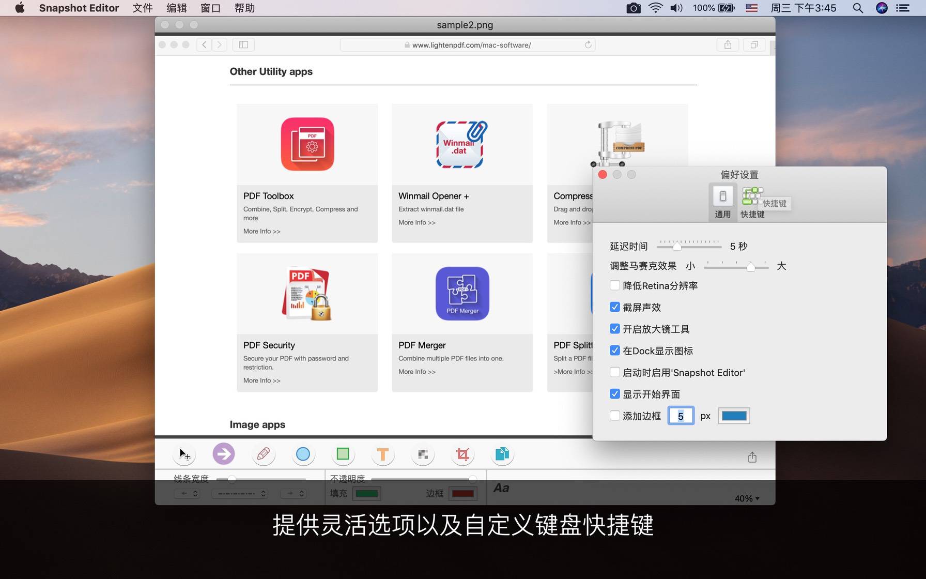
Task: Uncheck the 显示开始界面 checkbox
Action: point(615,394)
